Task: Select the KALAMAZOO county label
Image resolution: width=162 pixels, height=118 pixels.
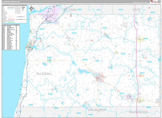Action: 138,112
